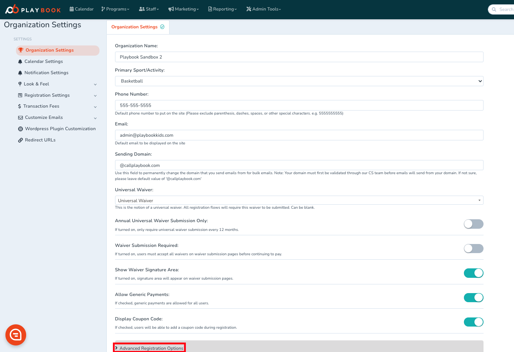Screen dimensions: 514x352
Task: Open the Primary Sport/Activity dropdown
Action: pos(299,81)
